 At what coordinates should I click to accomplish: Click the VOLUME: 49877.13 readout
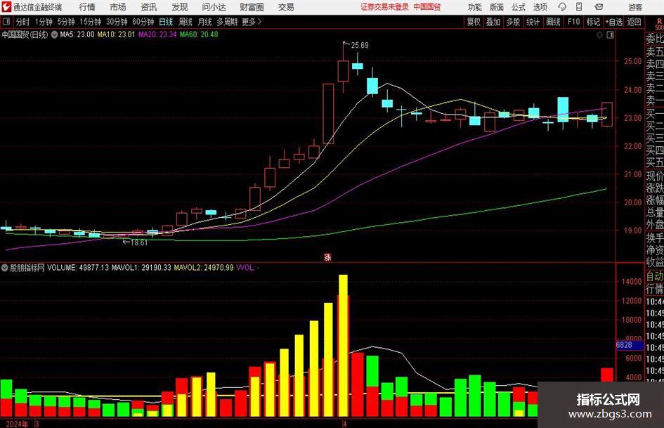78,268
